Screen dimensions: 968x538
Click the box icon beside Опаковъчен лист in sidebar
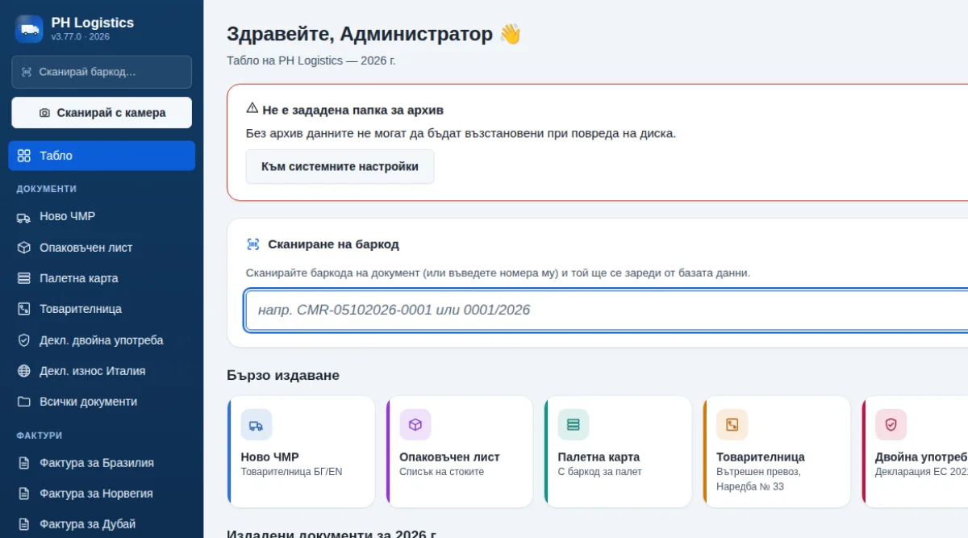pos(24,248)
